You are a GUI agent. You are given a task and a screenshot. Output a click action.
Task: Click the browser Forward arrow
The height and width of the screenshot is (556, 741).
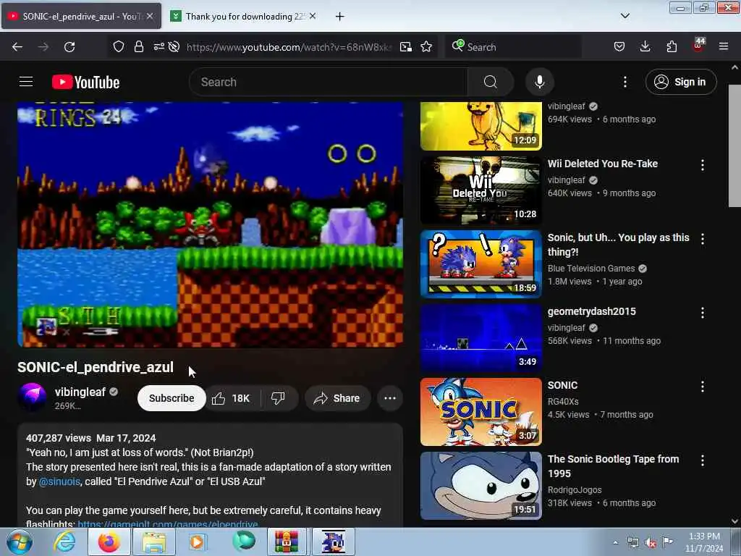click(43, 47)
